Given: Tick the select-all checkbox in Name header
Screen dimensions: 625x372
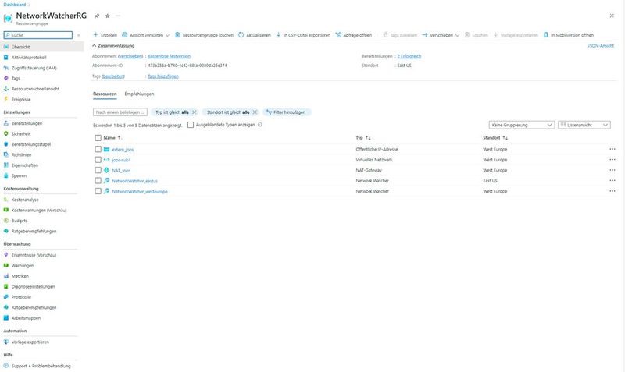Looking at the screenshot, I should pyautogui.click(x=98, y=137).
